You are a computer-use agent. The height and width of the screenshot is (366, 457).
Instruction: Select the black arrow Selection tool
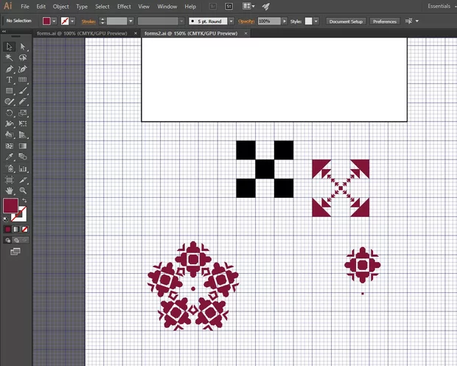(x=10, y=46)
